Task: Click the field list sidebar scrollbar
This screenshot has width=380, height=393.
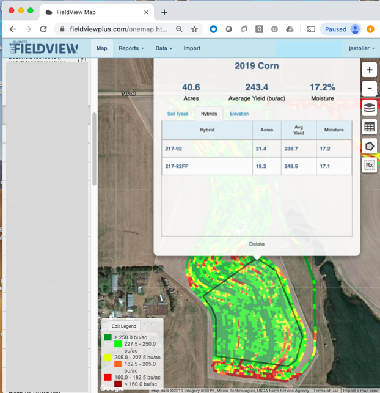Action: (x=94, y=149)
